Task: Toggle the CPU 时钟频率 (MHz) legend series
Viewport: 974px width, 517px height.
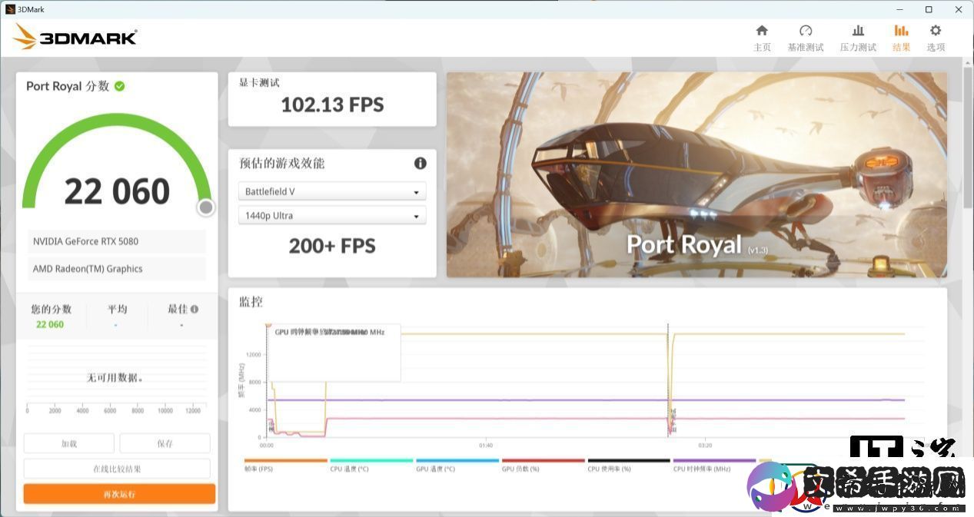Action: (714, 465)
